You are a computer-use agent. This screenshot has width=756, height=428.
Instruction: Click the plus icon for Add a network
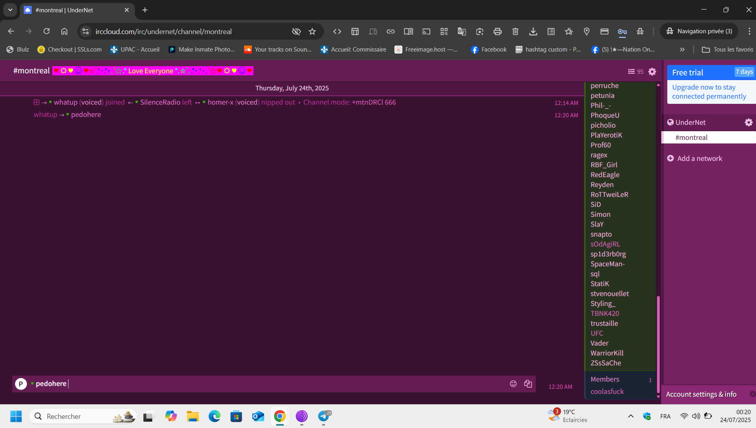pyautogui.click(x=670, y=159)
